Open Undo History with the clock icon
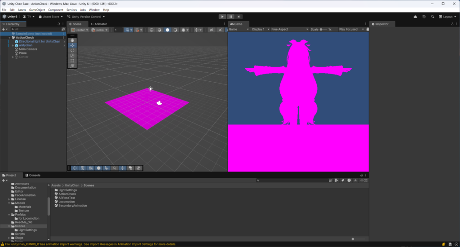Viewport: 460px width, 247px height. (x=424, y=17)
